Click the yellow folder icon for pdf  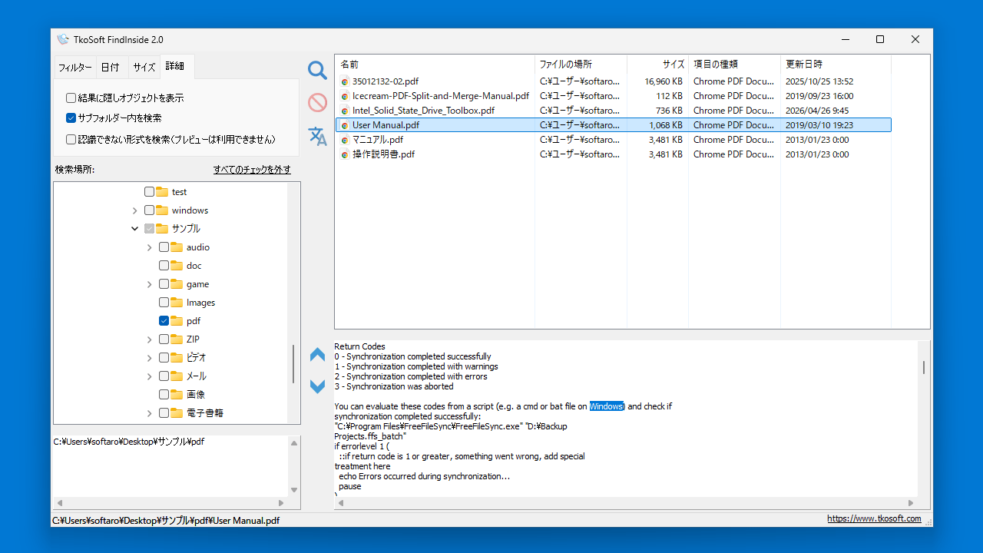point(177,321)
